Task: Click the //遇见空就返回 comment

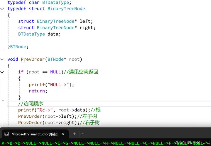Action: click(x=81, y=72)
